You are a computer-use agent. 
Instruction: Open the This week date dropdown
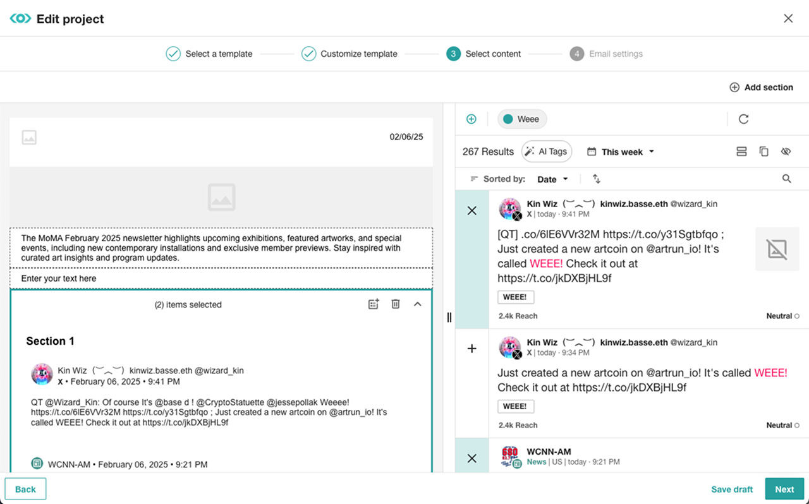click(x=621, y=152)
